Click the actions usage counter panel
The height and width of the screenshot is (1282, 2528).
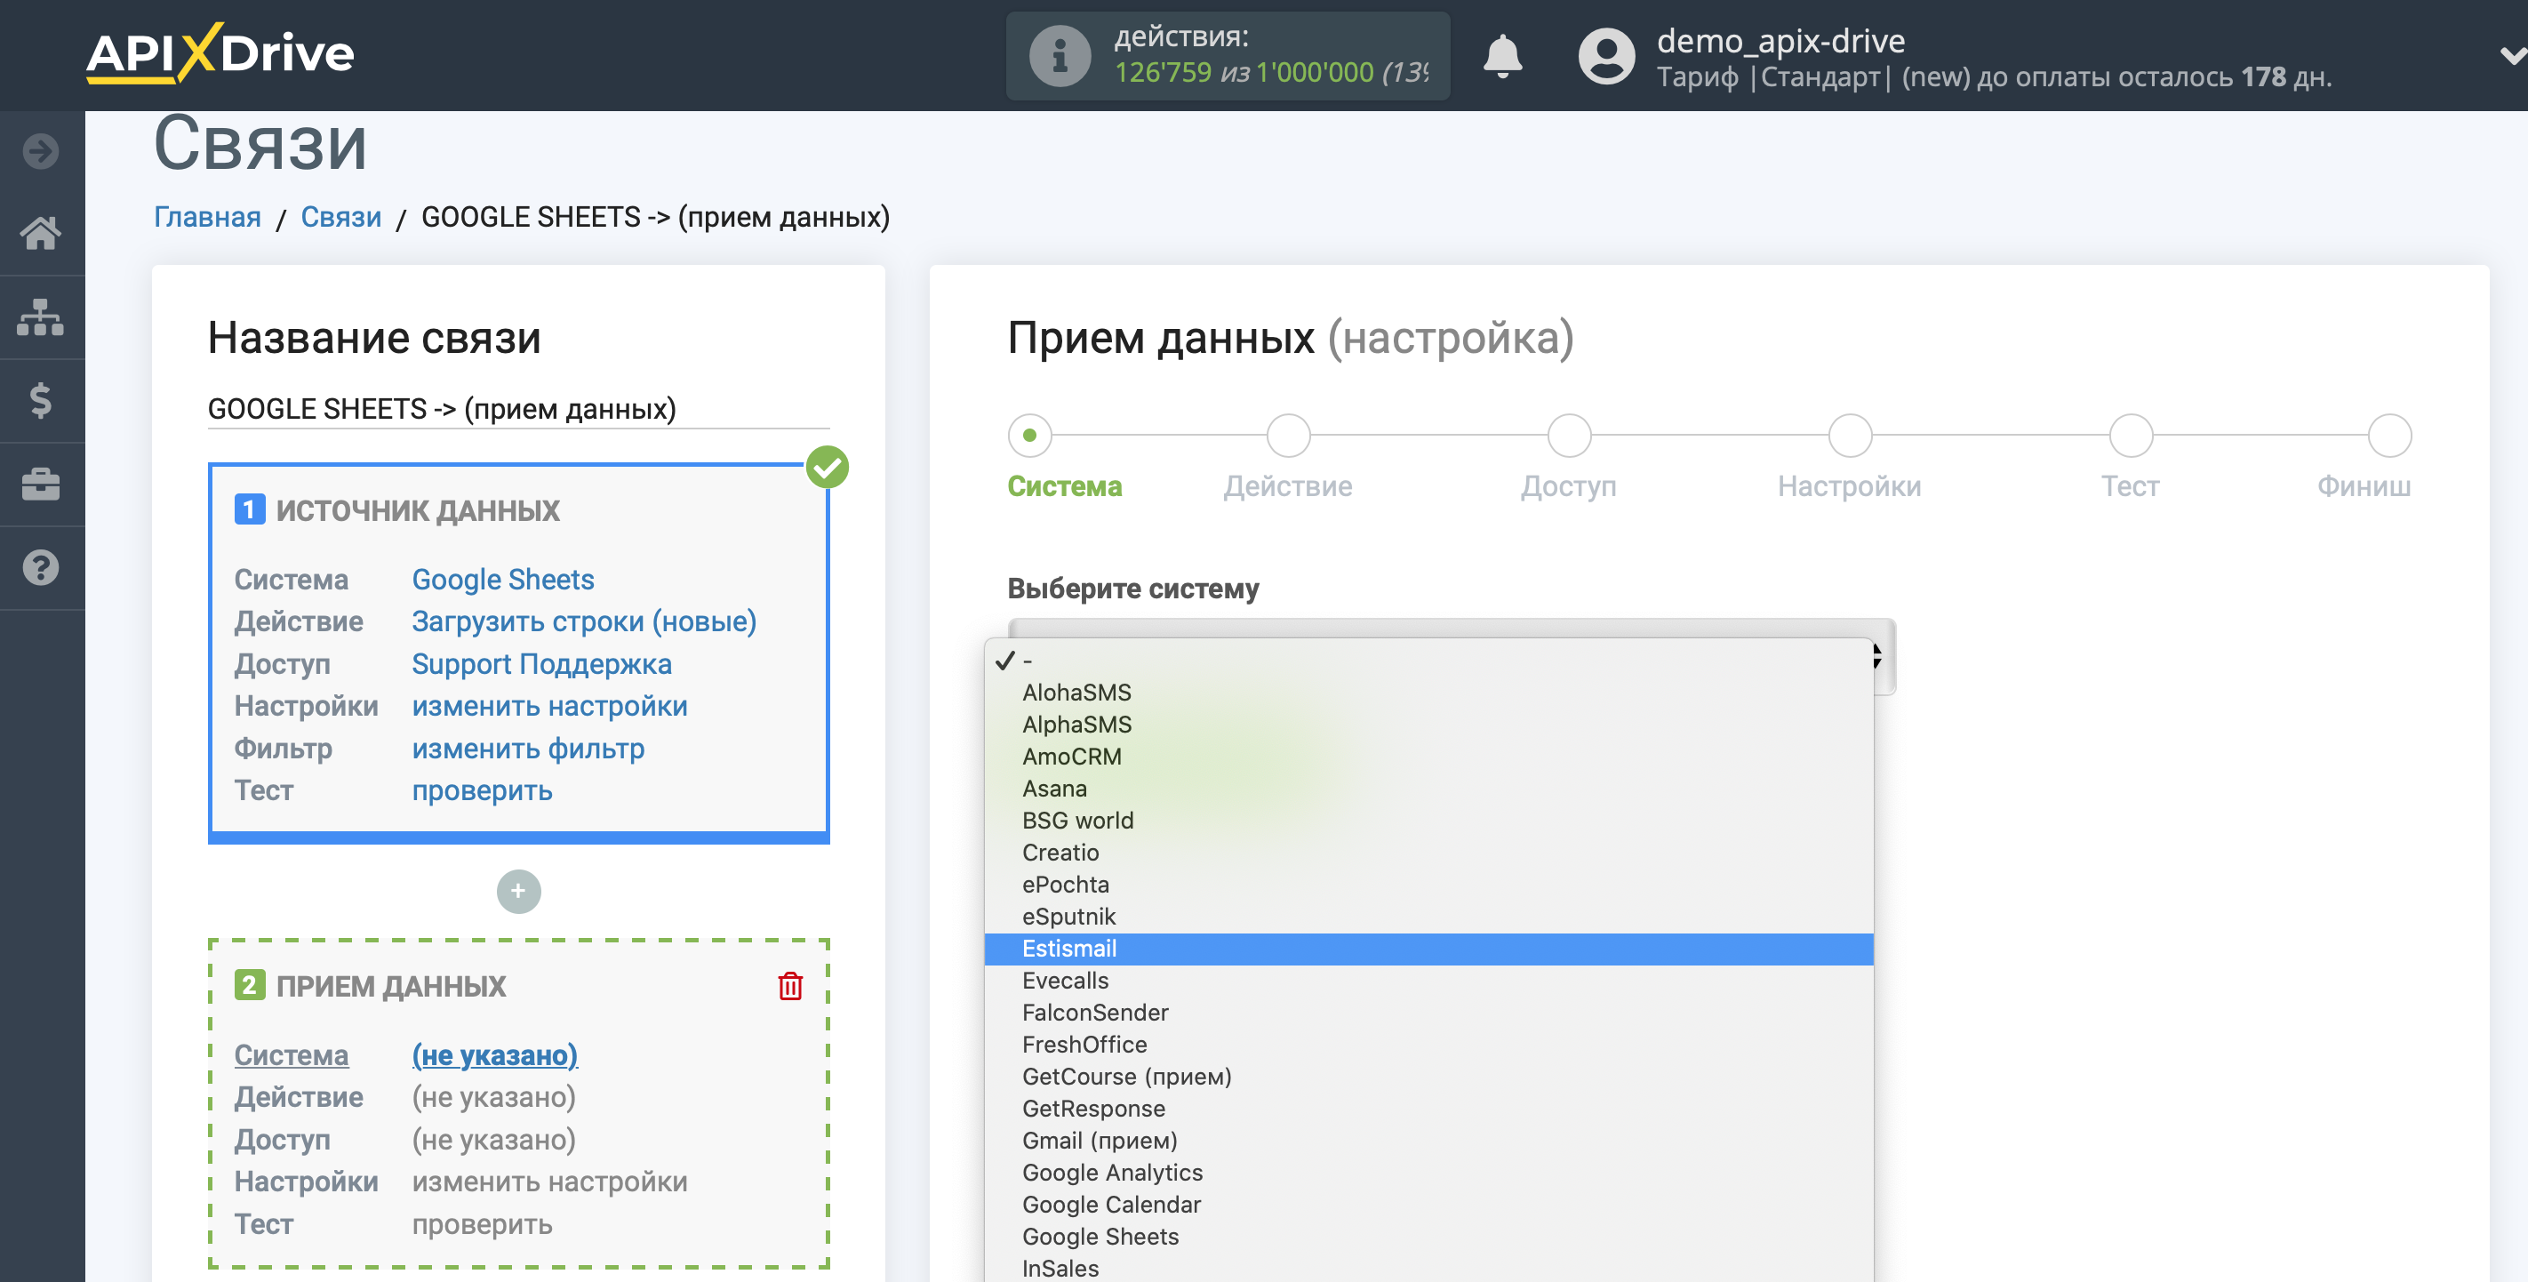point(1228,56)
